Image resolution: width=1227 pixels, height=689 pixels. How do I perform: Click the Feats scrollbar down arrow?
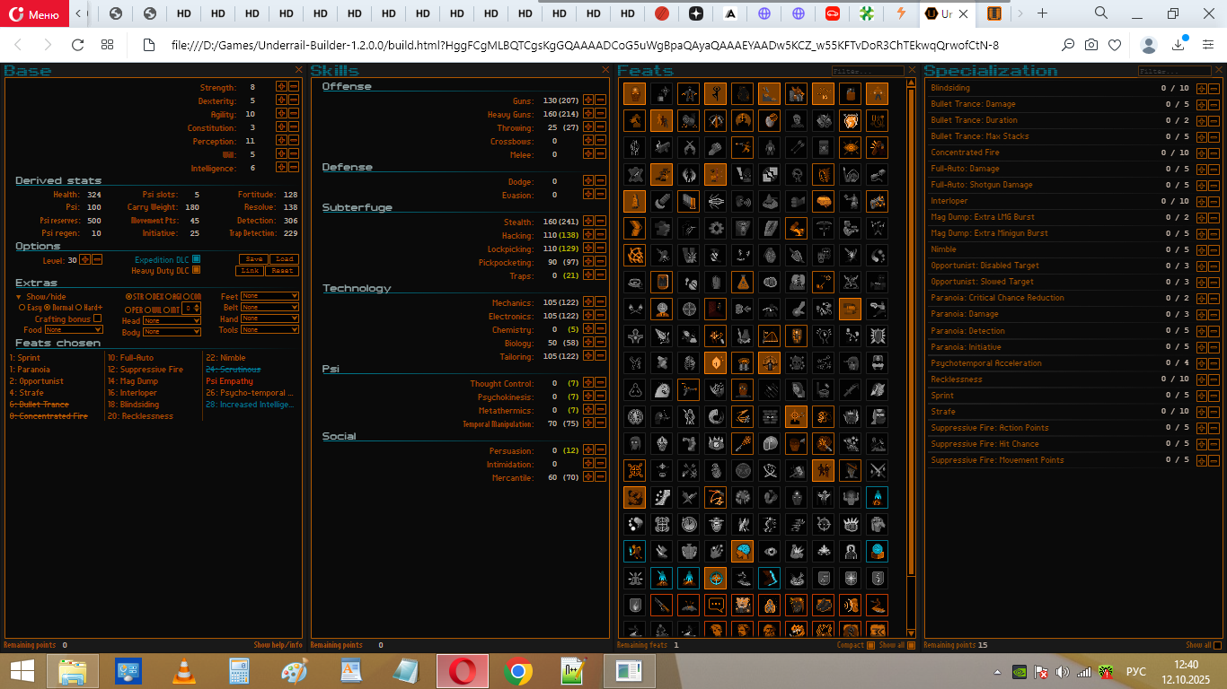pos(912,633)
